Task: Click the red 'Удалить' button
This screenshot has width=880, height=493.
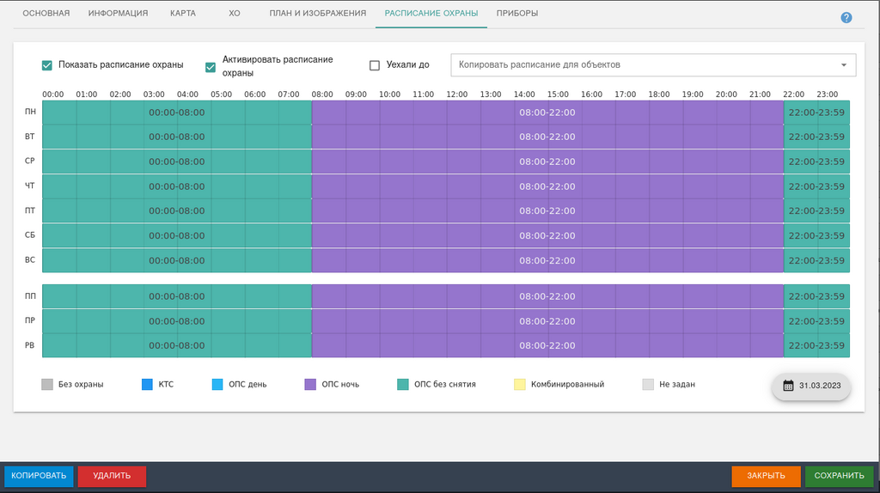Action: coord(112,476)
